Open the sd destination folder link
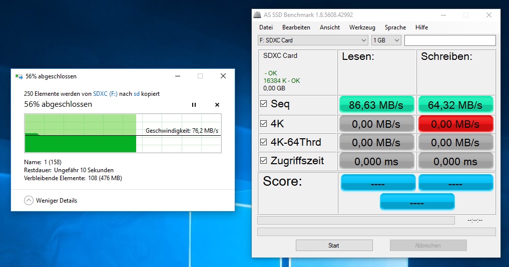Screen dimensions: 509x267 coord(137,94)
